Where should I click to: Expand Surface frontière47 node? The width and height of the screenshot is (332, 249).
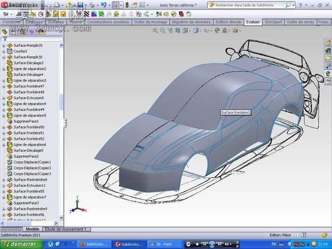pyautogui.click(x=3, y=87)
